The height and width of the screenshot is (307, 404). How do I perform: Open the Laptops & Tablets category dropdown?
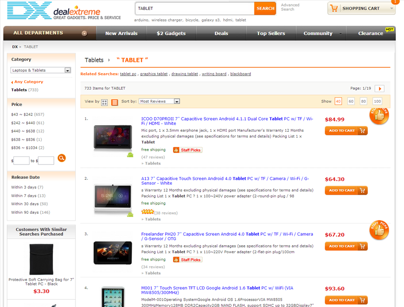(40, 70)
